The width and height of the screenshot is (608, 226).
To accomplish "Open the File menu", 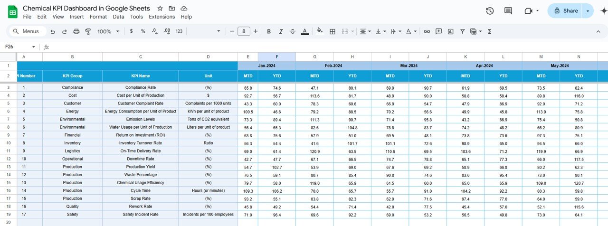I will pyautogui.click(x=27, y=17).
